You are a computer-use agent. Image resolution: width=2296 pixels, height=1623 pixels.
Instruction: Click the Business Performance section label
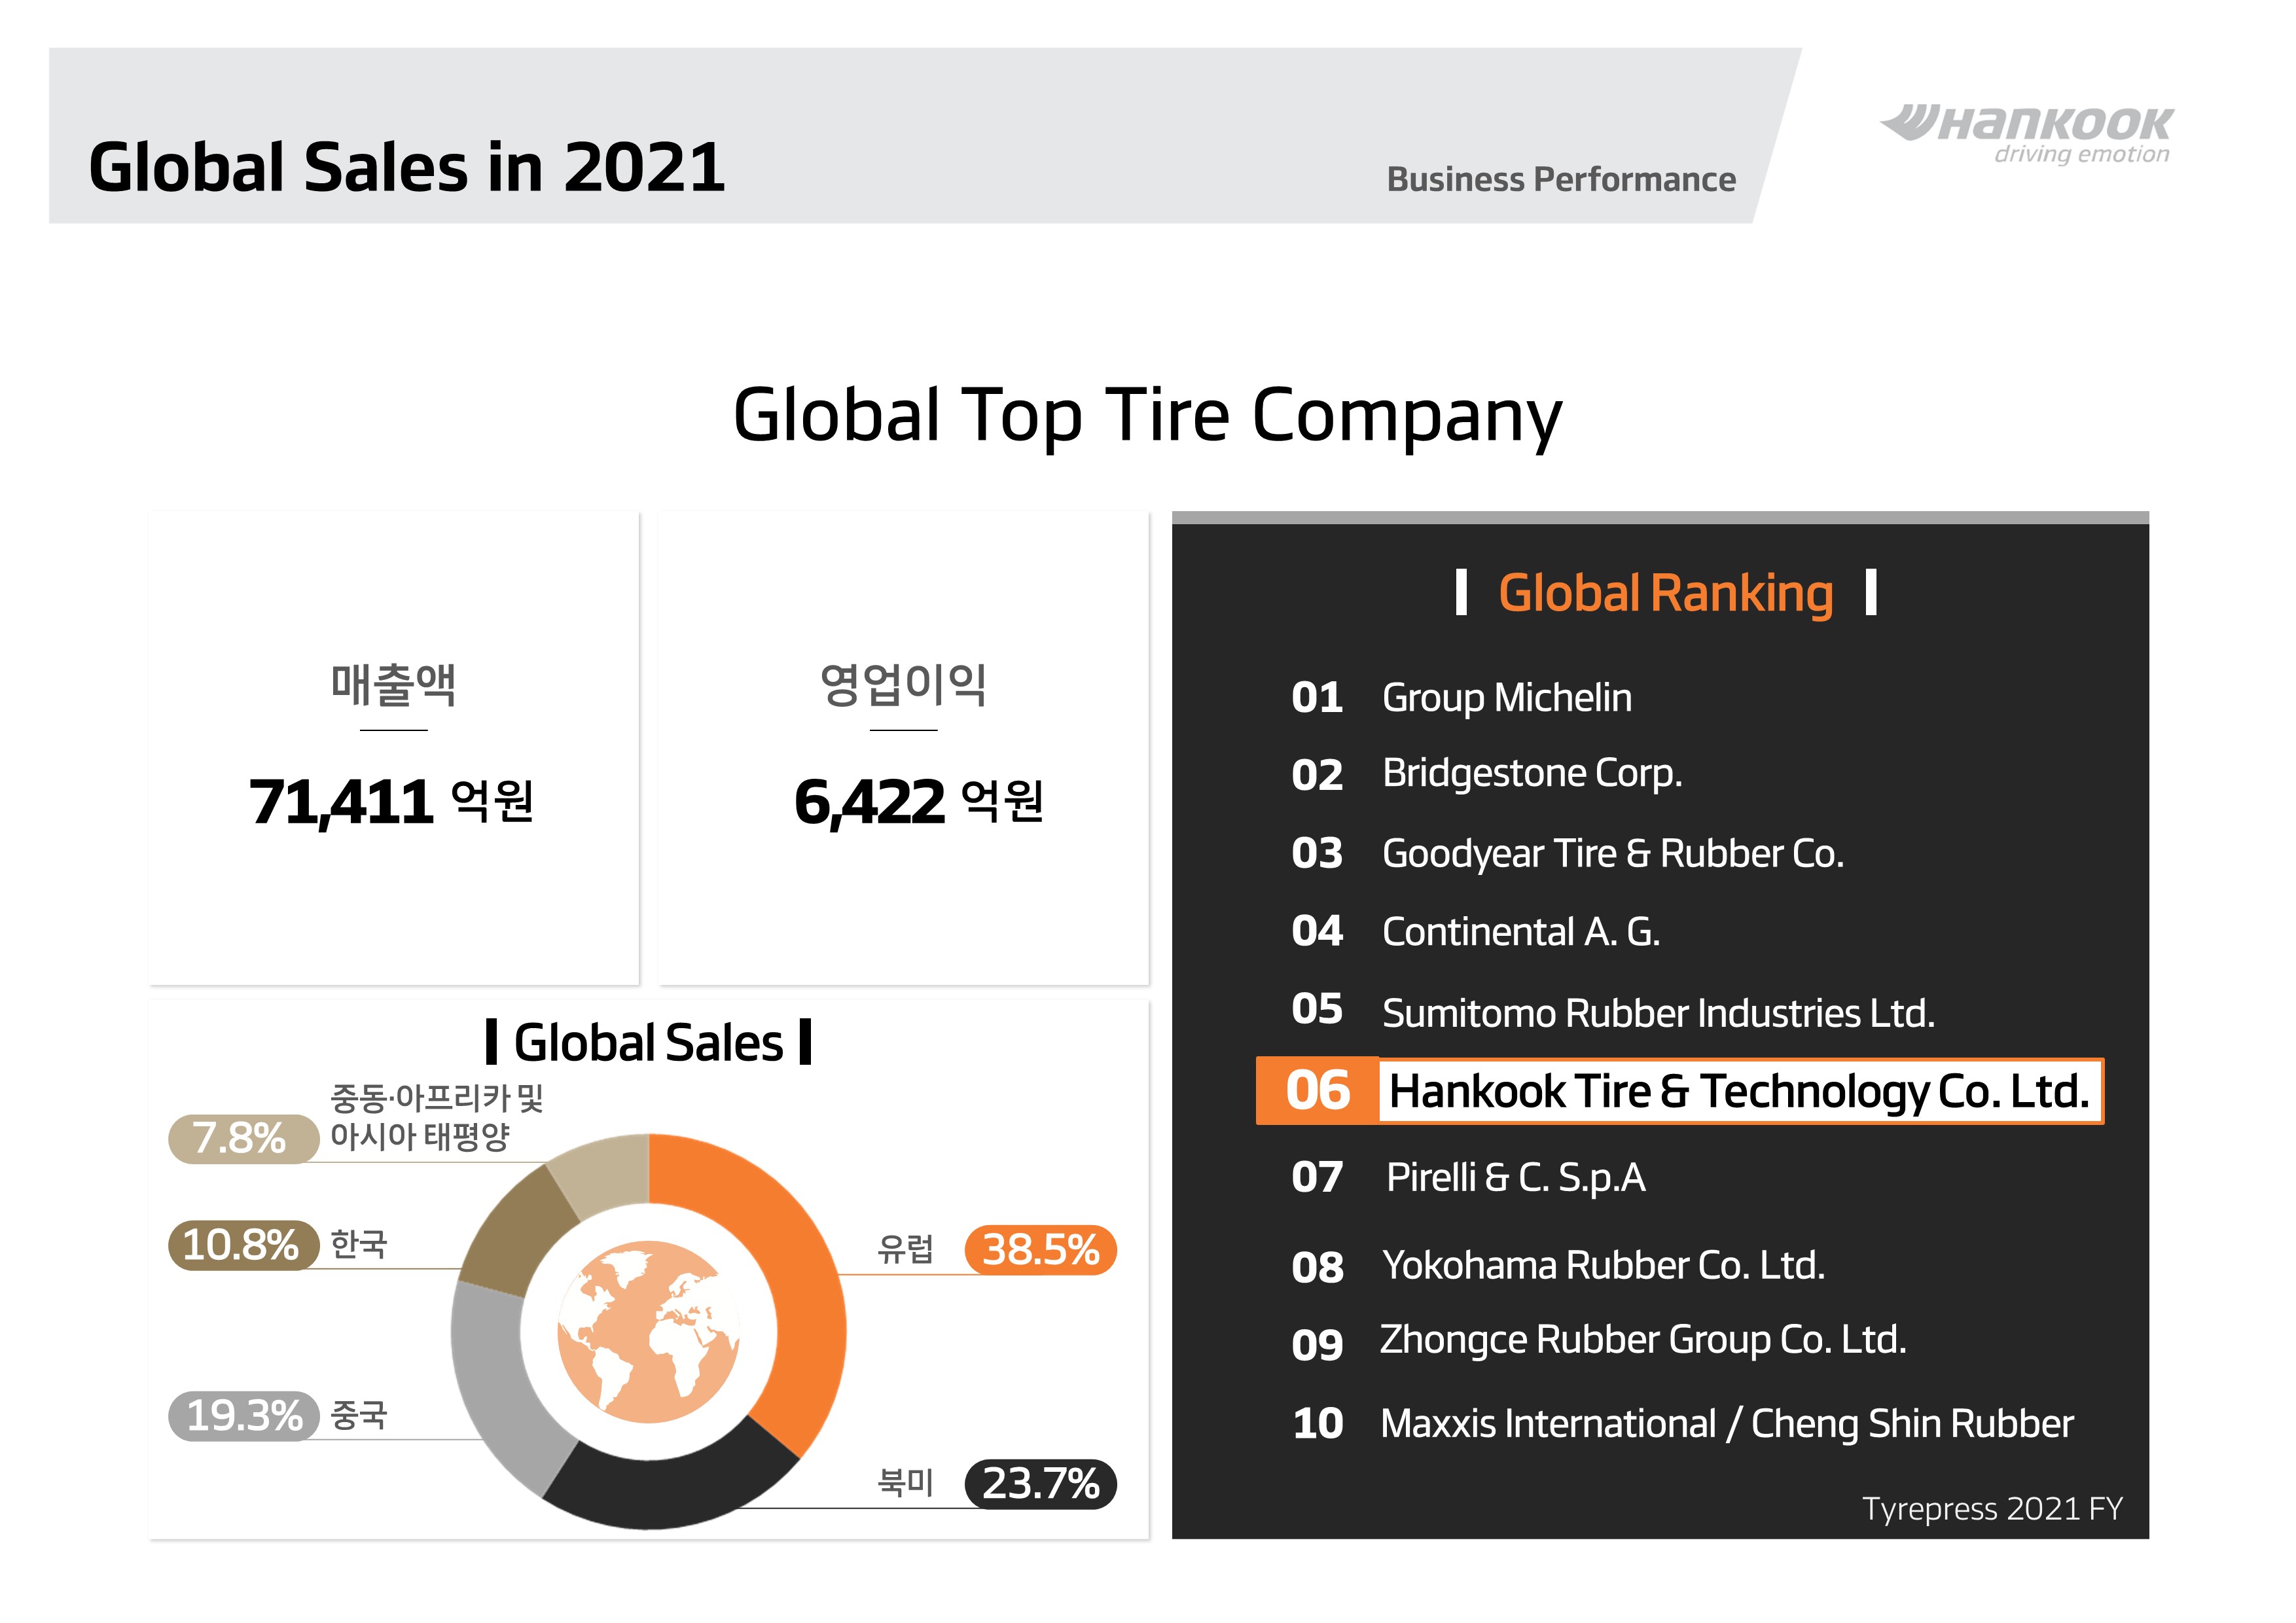1561,180
